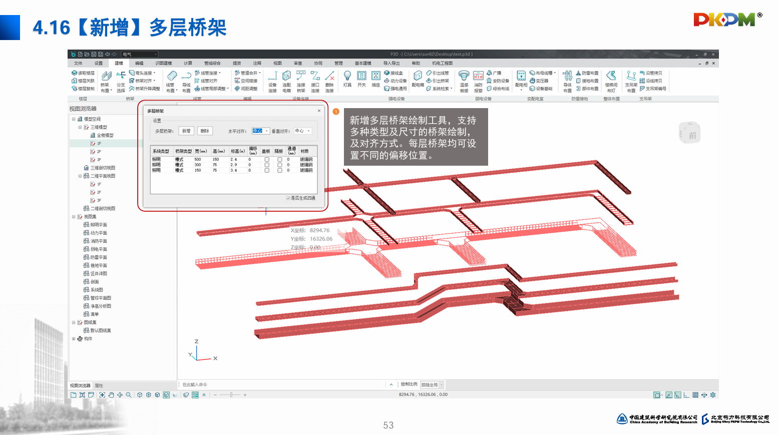Screen dimensions: 778x435
Task: Open the 文件 menu
Action: (x=78, y=64)
